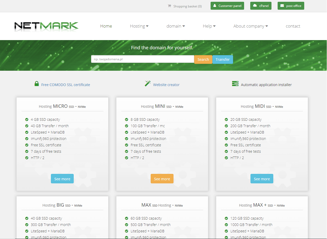This screenshot has width=327, height=239.
Task: See more about Hosting MICRO
Action: pyautogui.click(x=62, y=179)
